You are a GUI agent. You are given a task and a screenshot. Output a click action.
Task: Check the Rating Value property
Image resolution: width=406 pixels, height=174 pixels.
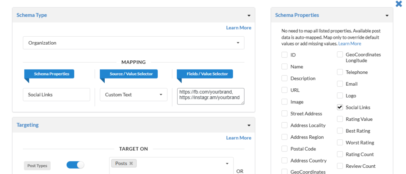340,119
